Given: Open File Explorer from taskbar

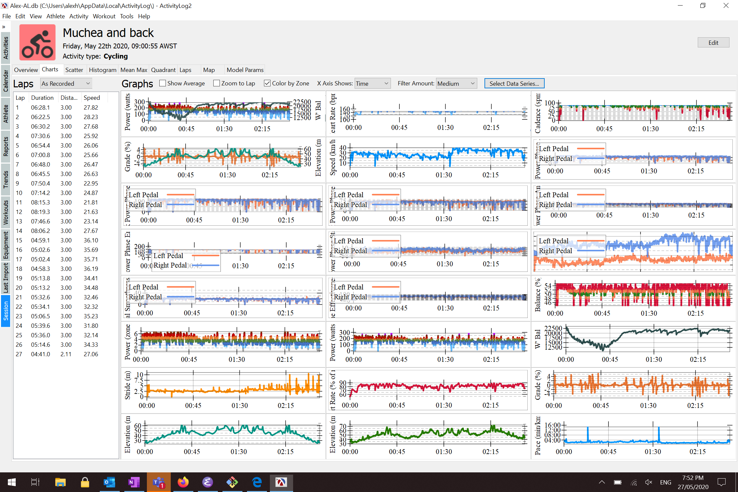Looking at the screenshot, I should point(60,482).
